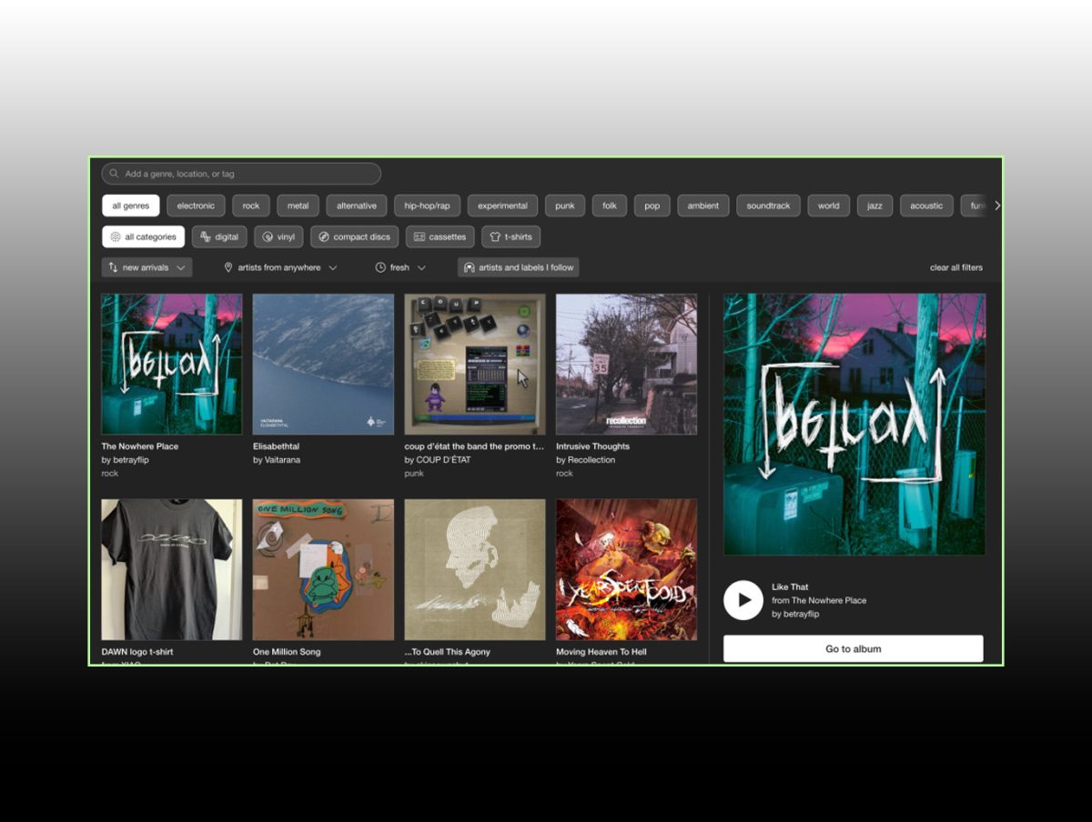Click the digital waveform icon
Viewport: 1092px width, 822px height.
205,236
